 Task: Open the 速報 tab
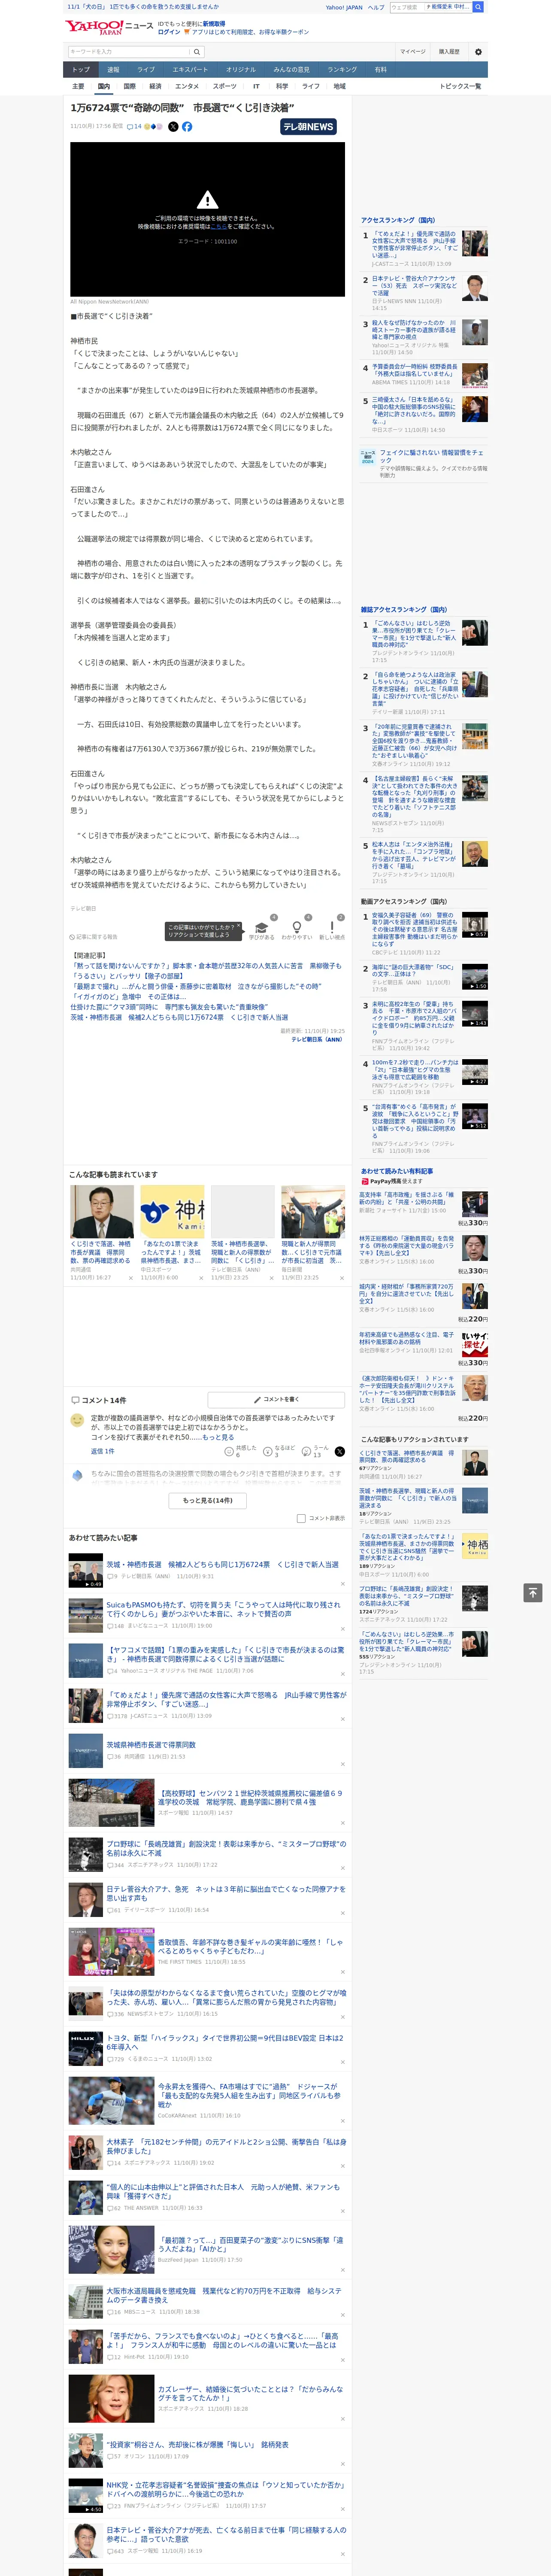(x=113, y=69)
